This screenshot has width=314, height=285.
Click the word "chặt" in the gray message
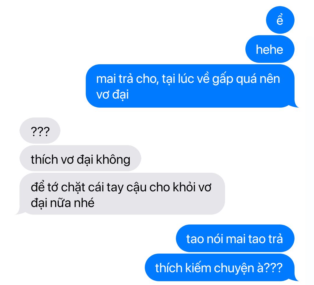pyautogui.click(x=73, y=187)
